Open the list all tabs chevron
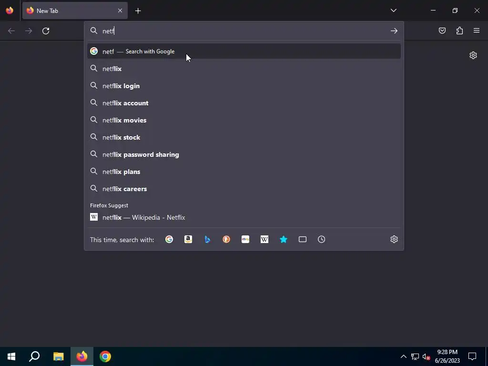Viewport: 488px width, 366px height. (393, 10)
